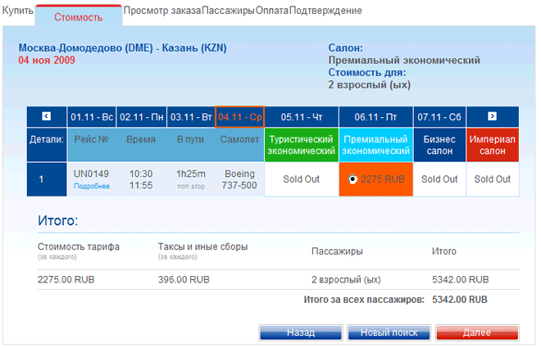
Task: Select the 2275 RUB premium economy fare
Action: point(352,179)
